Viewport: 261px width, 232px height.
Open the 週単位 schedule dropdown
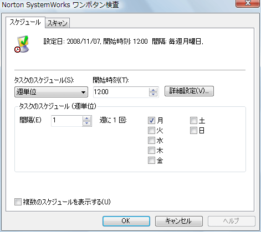point(51,92)
